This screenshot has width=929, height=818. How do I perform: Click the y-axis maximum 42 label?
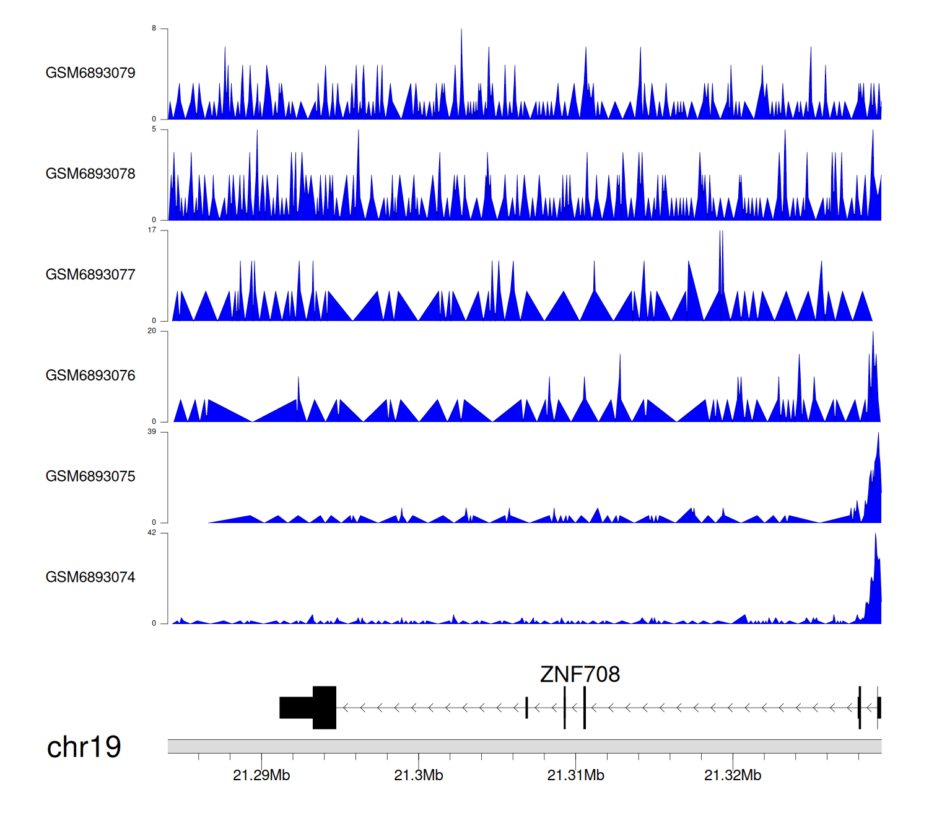coord(152,533)
